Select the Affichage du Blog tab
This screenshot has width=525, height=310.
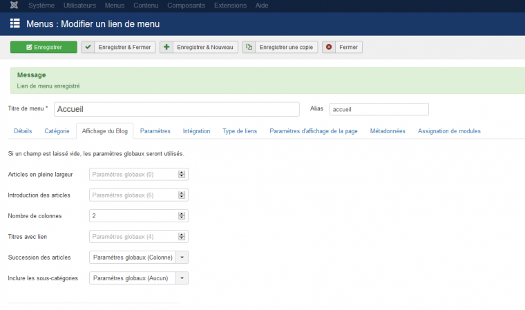pyautogui.click(x=105, y=131)
